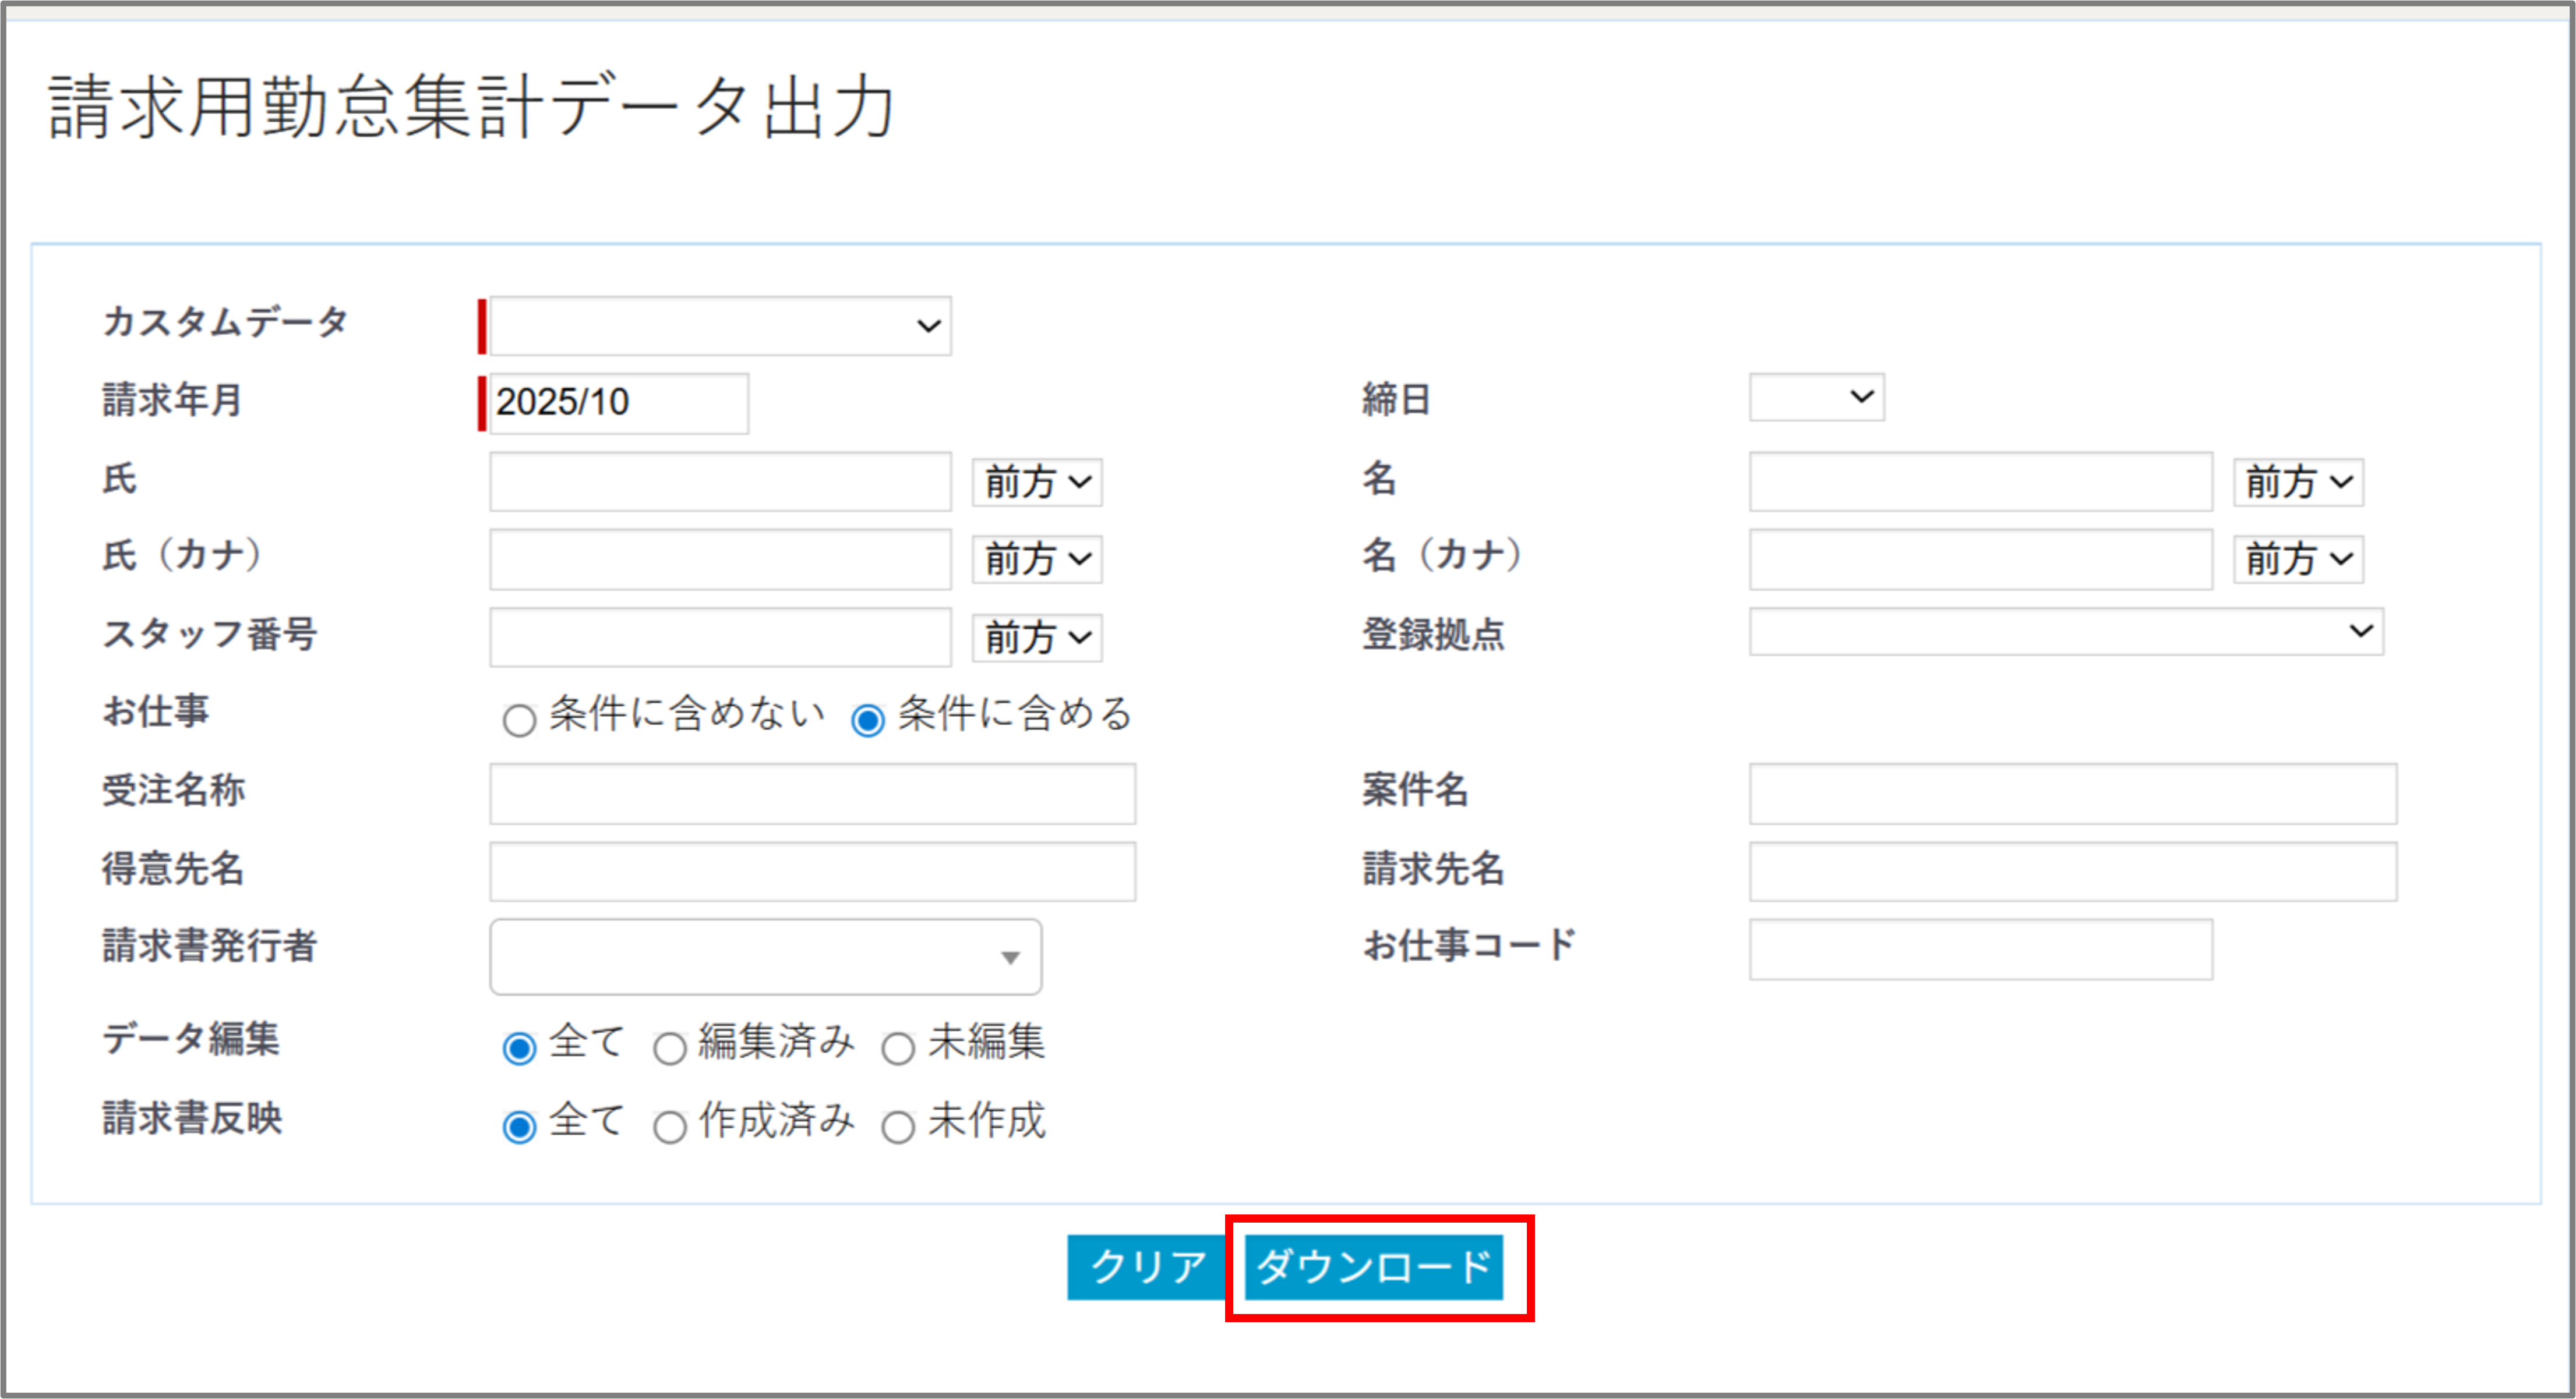The width and height of the screenshot is (2576, 1399).
Task: Click the ダウンロード button
Action: tap(1373, 1267)
